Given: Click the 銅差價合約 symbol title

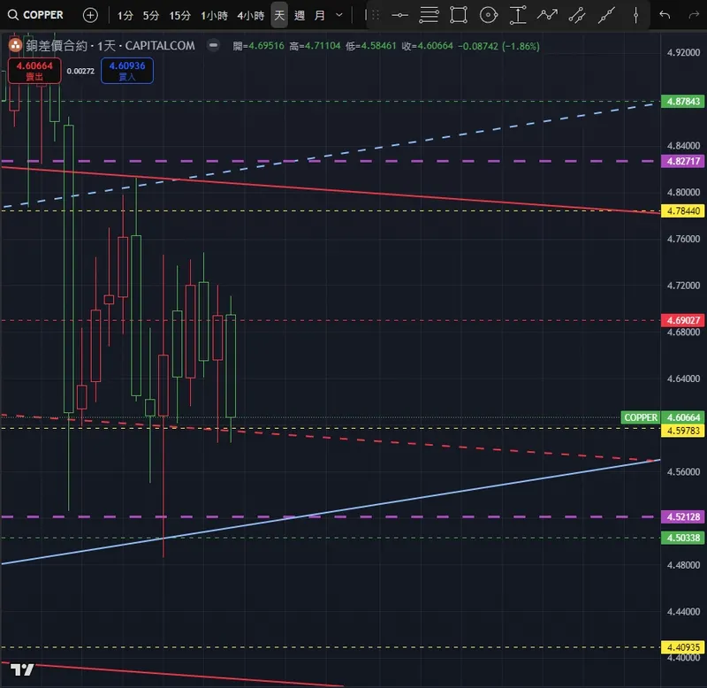Looking at the screenshot, I should 57,46.
